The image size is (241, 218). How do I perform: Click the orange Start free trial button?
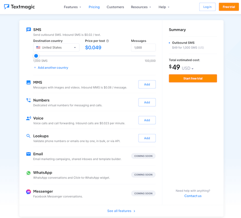coord(193,78)
